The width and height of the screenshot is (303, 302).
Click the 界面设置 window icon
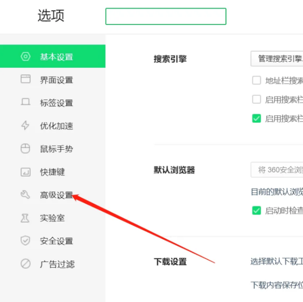pyautogui.click(x=26, y=79)
